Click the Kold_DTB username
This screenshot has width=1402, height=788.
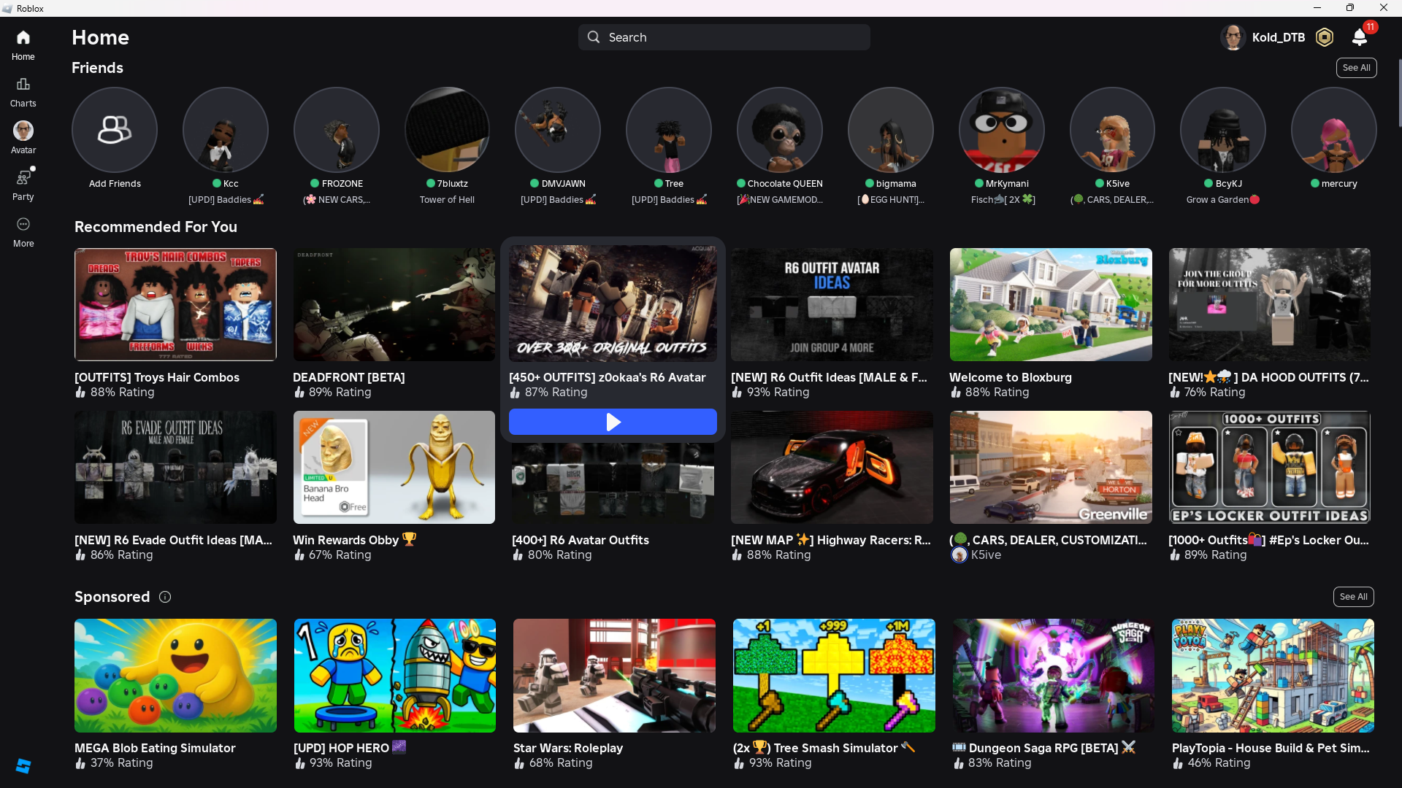pos(1279,37)
